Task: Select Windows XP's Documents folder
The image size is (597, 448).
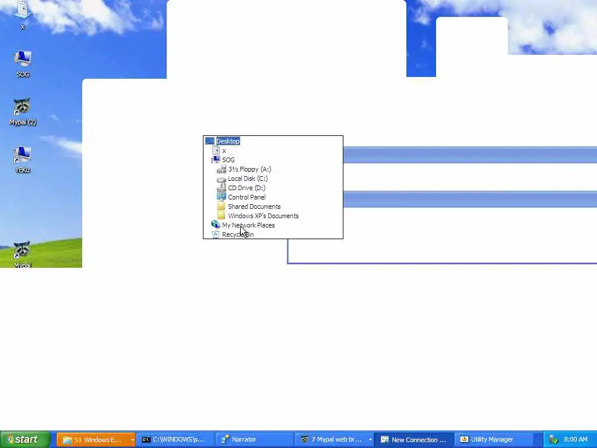Action: (x=263, y=216)
